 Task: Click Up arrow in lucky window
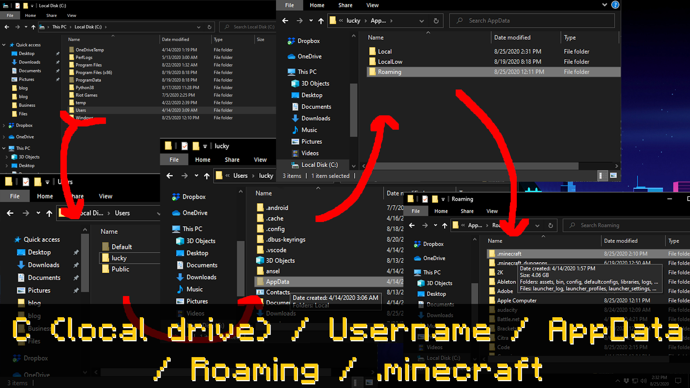tap(207, 176)
